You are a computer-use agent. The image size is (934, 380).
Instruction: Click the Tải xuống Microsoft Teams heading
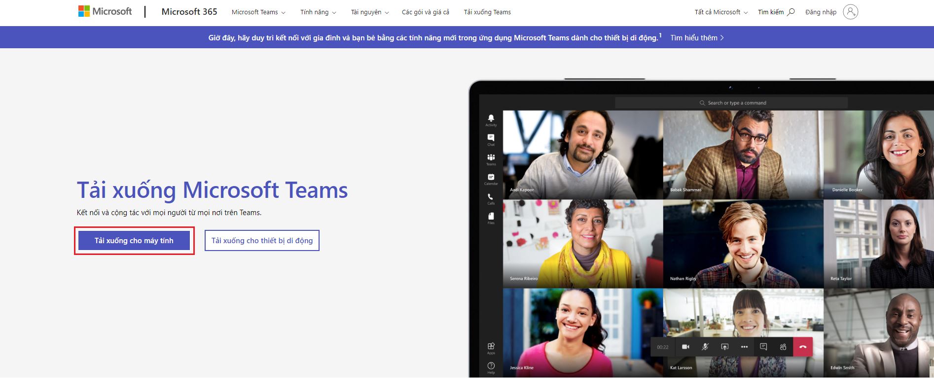pos(212,190)
